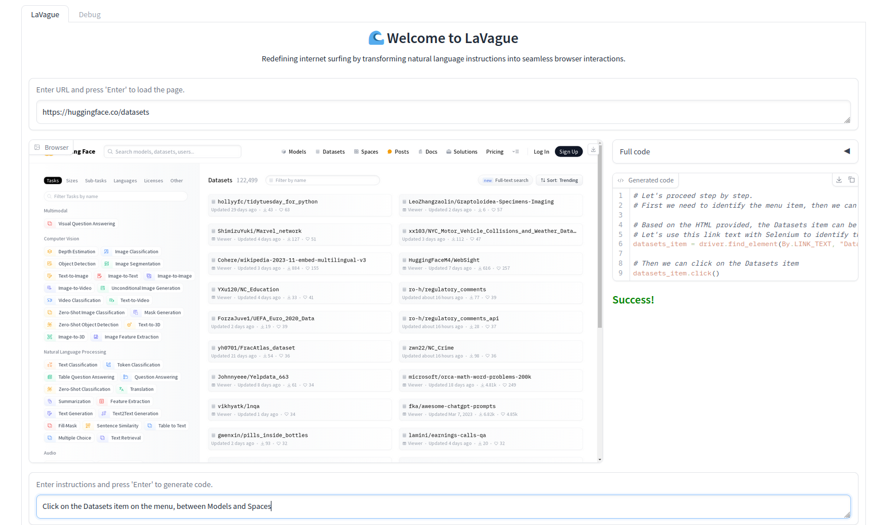Select the Languages filter tab
878x525 pixels.
point(125,181)
